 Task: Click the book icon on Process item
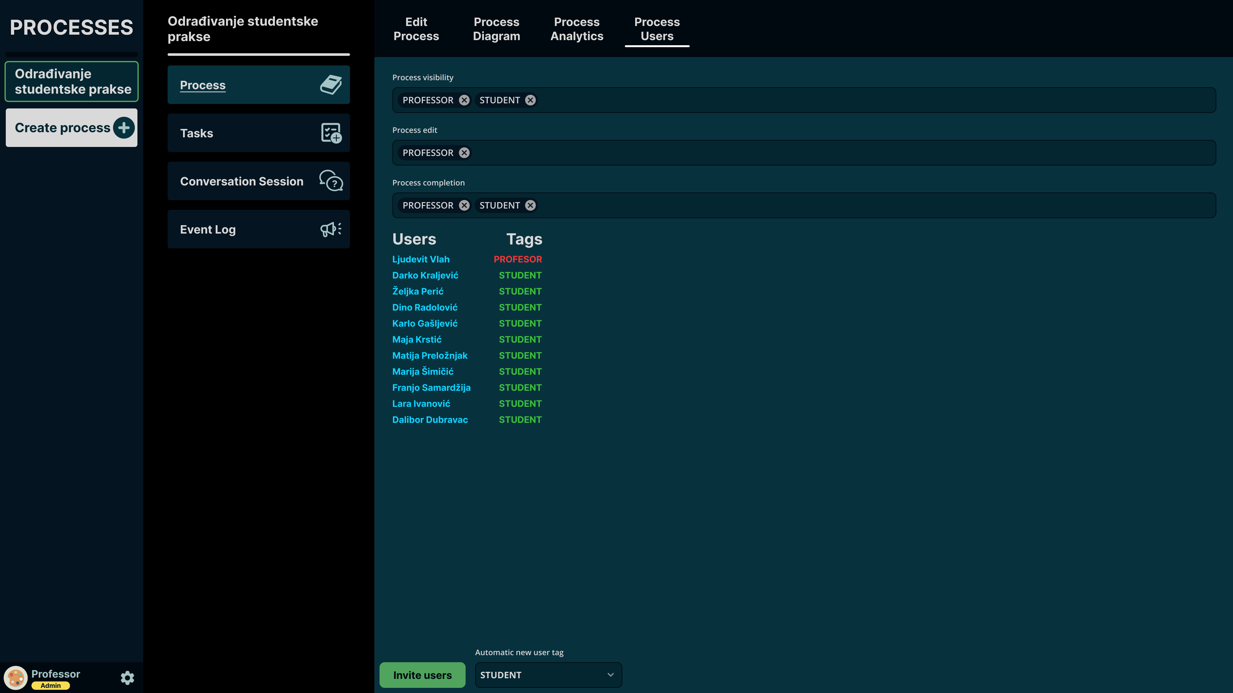[x=331, y=85]
